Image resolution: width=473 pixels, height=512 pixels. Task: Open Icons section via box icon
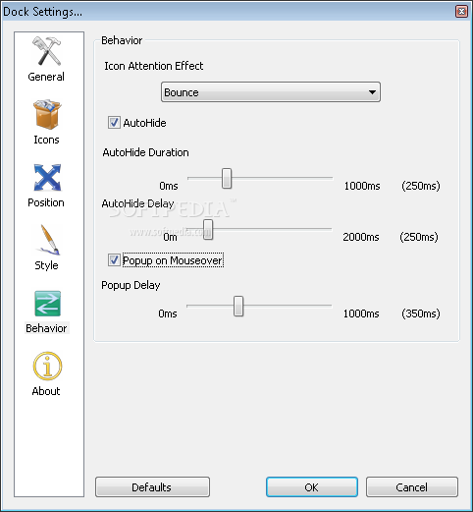coord(47,114)
